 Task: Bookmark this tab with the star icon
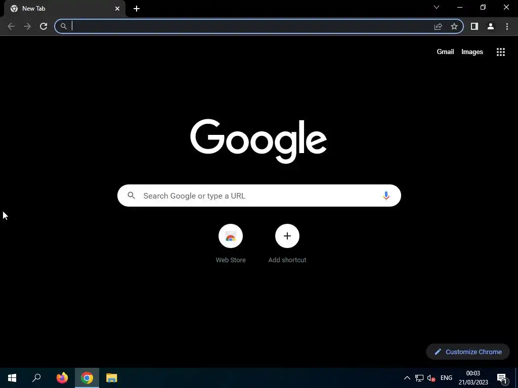click(x=454, y=26)
